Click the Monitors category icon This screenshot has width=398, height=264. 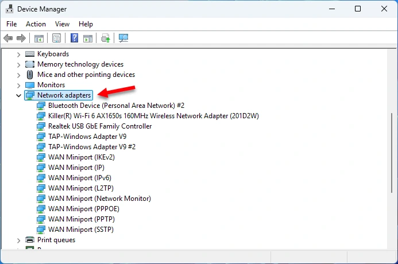pos(30,85)
